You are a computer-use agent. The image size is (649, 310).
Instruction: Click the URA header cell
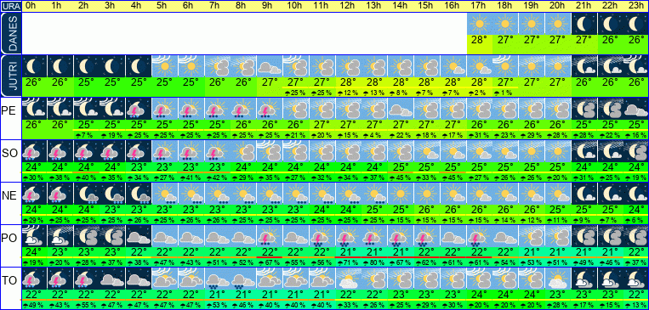[x=10, y=6]
